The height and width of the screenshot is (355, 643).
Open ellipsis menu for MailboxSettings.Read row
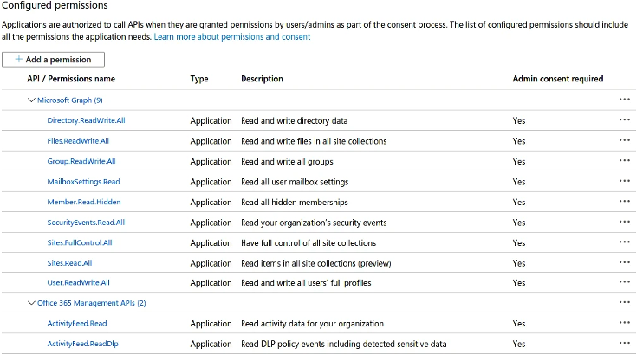[624, 181]
